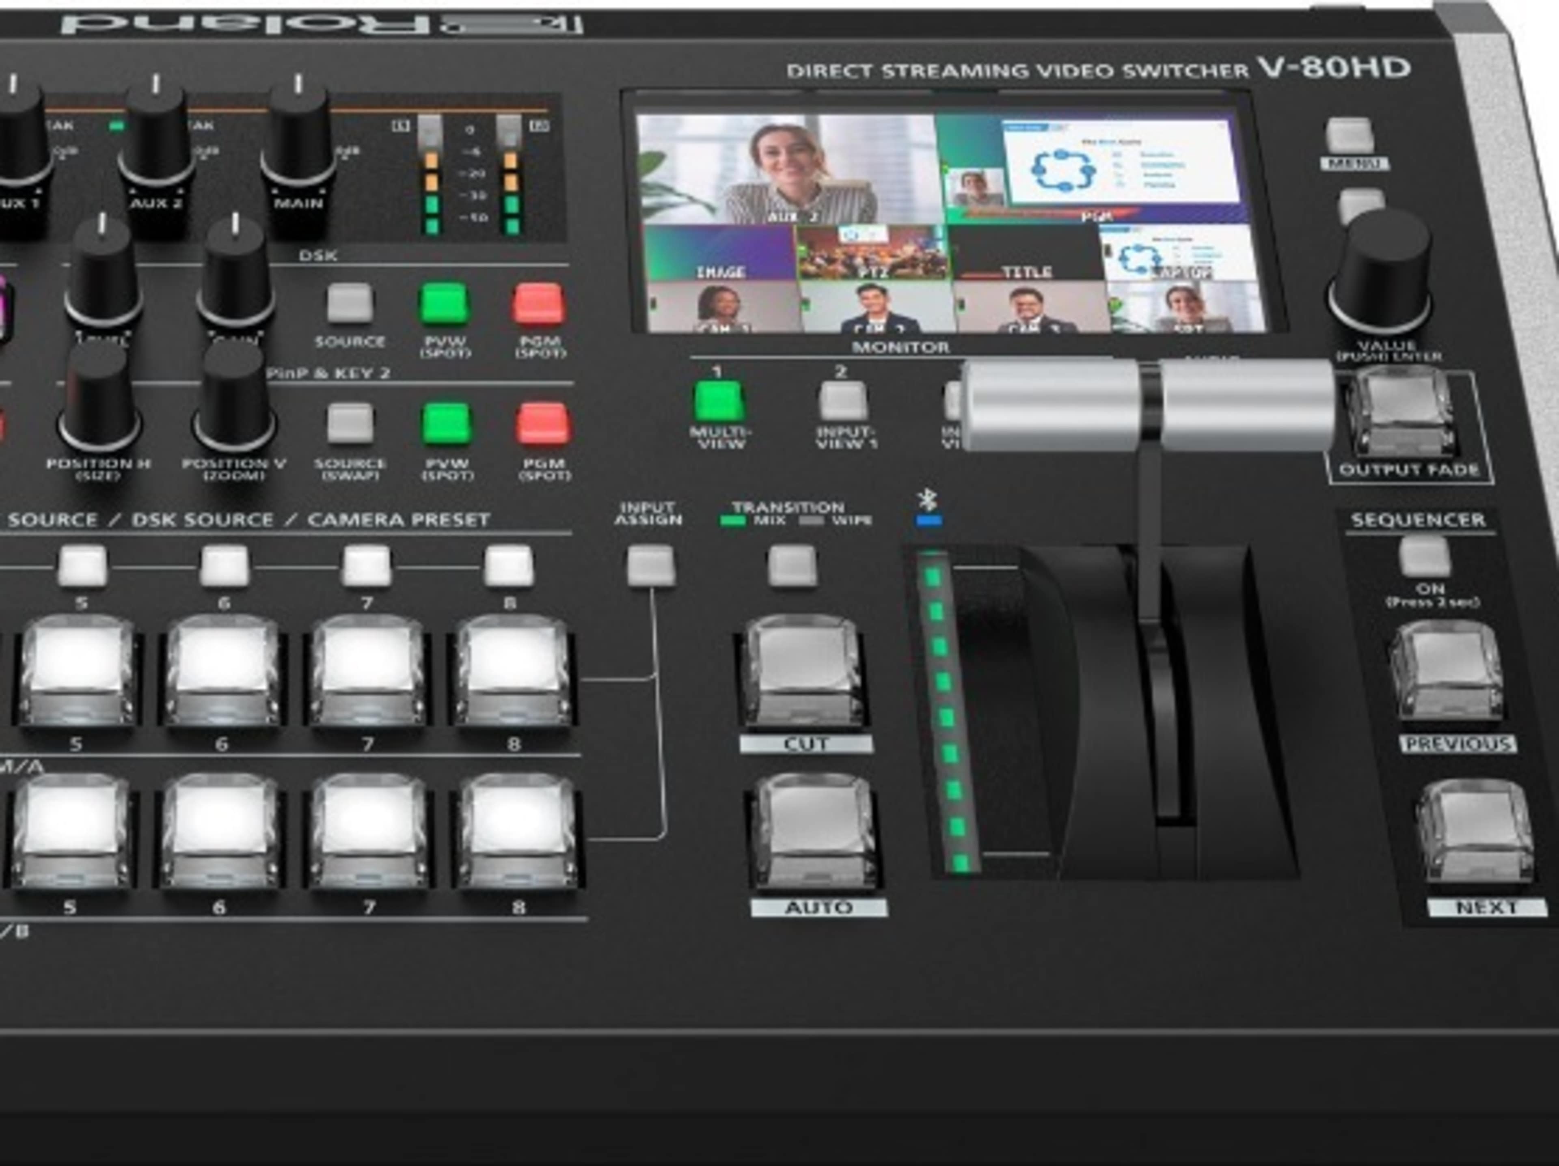
Task: Tap the CAM 2 thumbnail on the monitor
Action: point(878,307)
